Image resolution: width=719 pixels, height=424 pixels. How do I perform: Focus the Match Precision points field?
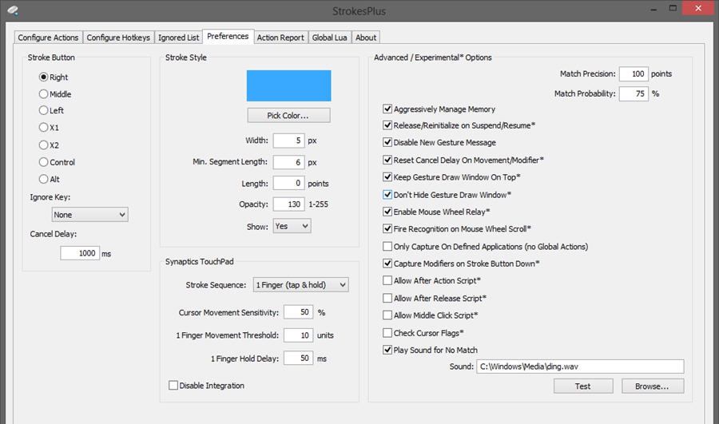(632, 74)
